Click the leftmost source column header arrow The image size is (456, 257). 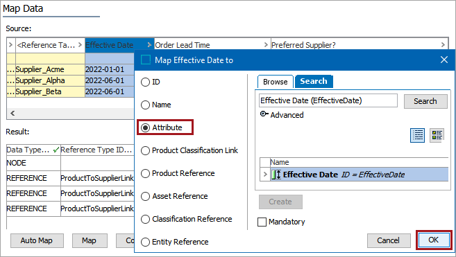coord(11,45)
